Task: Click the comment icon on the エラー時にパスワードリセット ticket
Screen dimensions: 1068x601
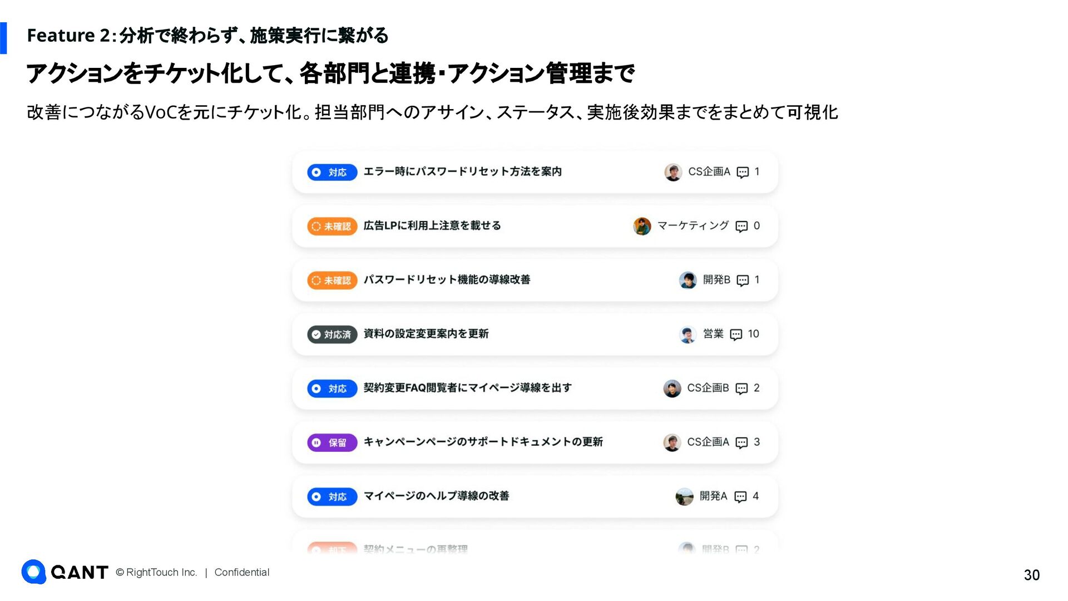Action: pos(743,173)
